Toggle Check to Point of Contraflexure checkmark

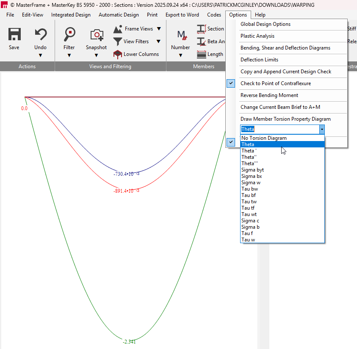tap(231, 83)
